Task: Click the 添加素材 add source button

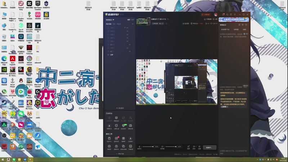Action: (120, 108)
